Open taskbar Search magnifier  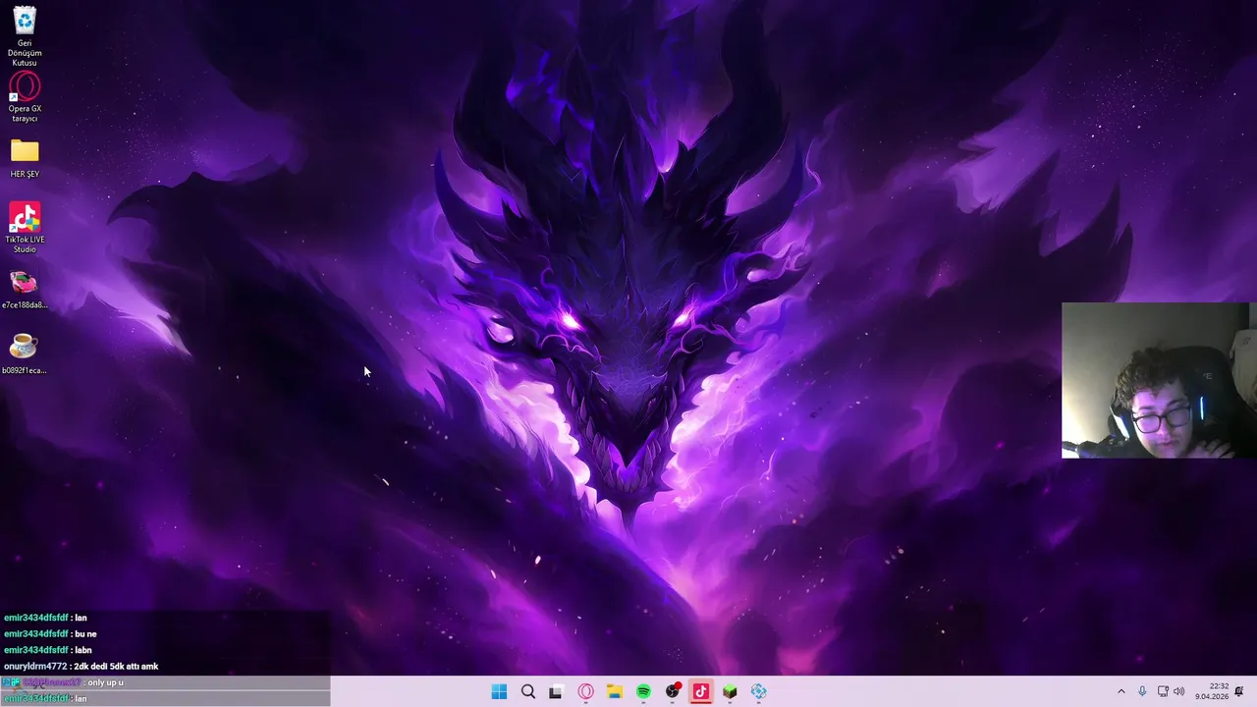click(x=528, y=691)
